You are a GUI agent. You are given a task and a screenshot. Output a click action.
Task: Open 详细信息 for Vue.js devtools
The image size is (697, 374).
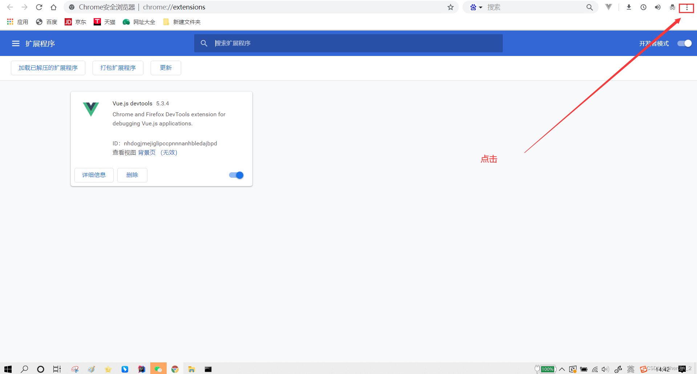tap(94, 175)
